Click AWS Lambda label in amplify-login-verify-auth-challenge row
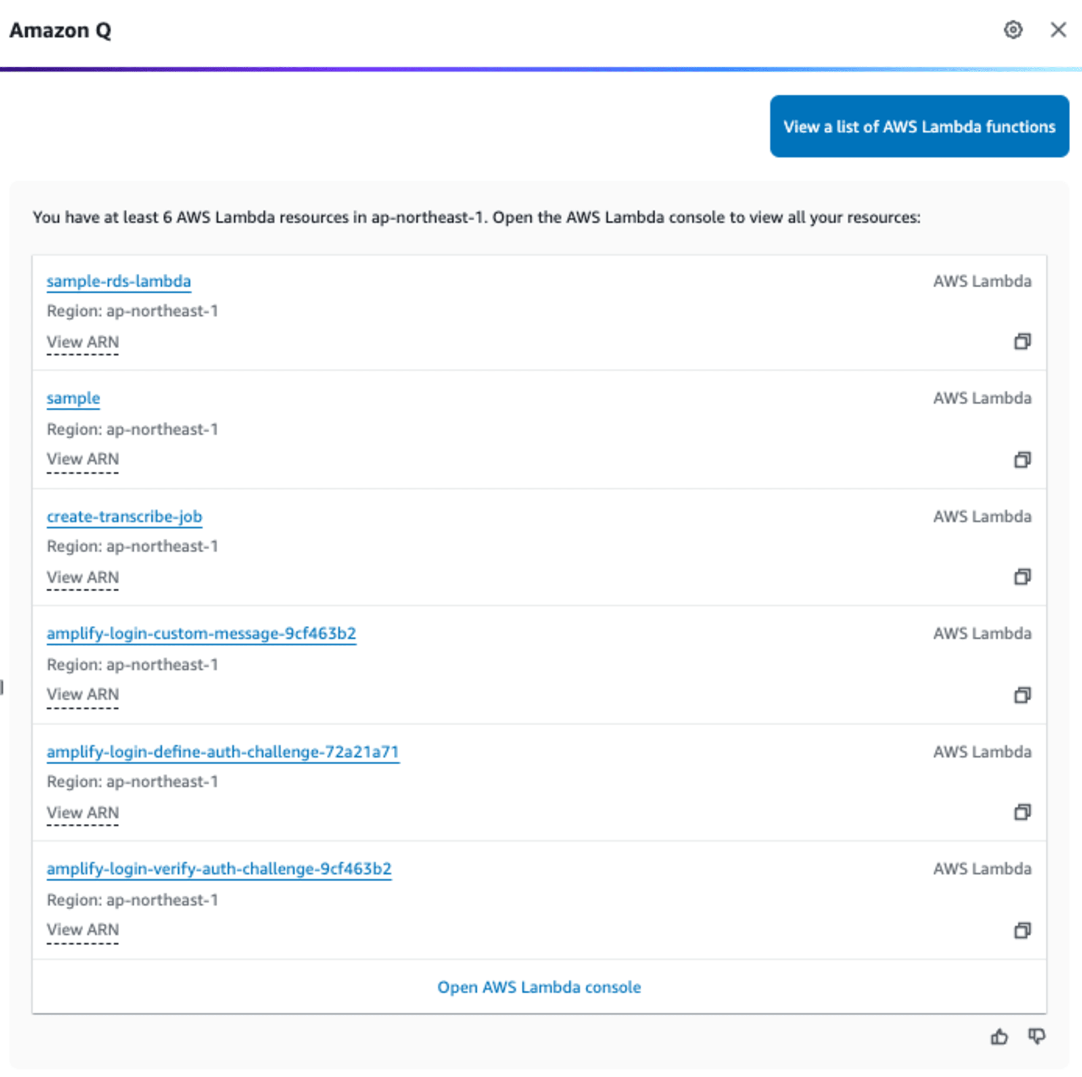Viewport: 1082px width, 1077px height. point(982,869)
